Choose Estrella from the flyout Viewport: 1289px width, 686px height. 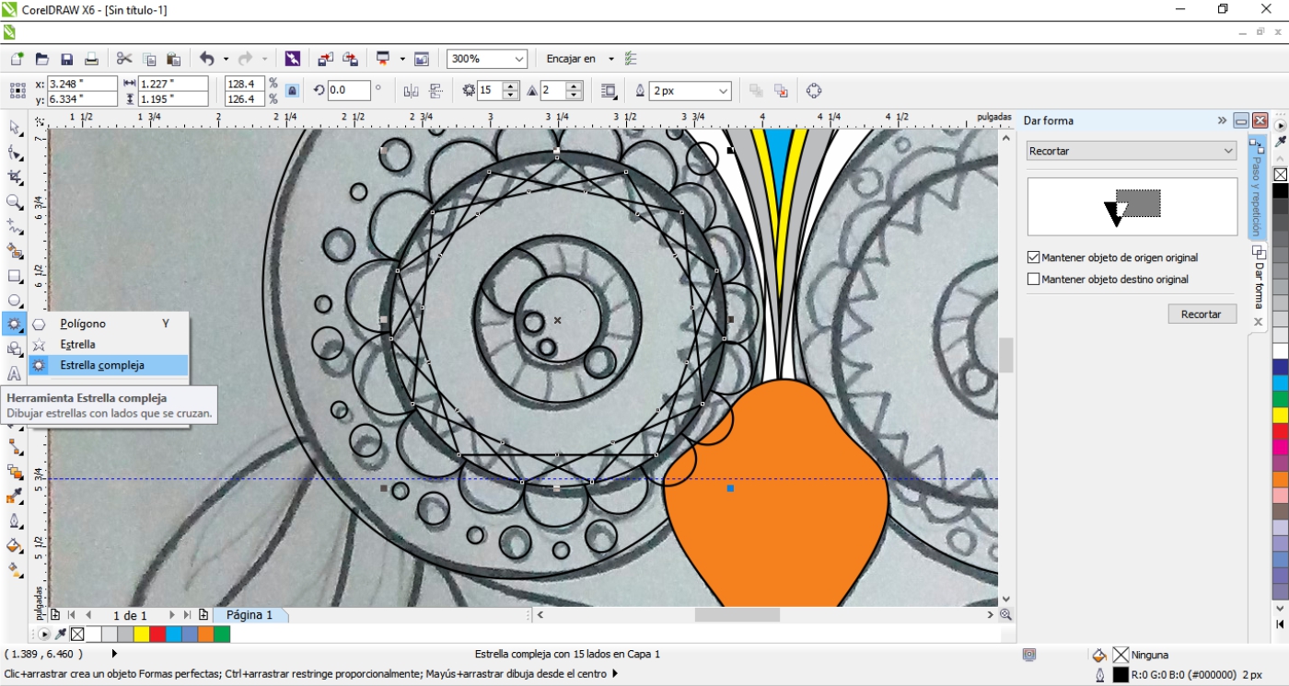click(109, 344)
